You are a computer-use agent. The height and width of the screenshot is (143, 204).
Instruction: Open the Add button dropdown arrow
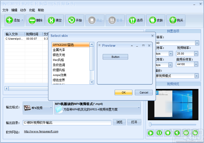point(22,20)
